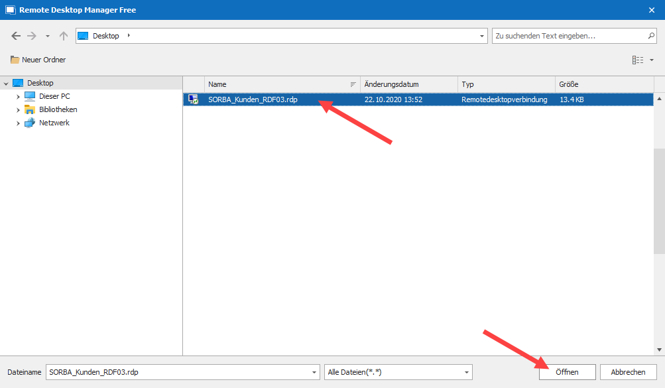
Task: Go up one folder level
Action: tap(64, 36)
